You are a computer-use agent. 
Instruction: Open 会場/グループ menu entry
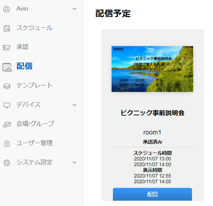(x=35, y=123)
